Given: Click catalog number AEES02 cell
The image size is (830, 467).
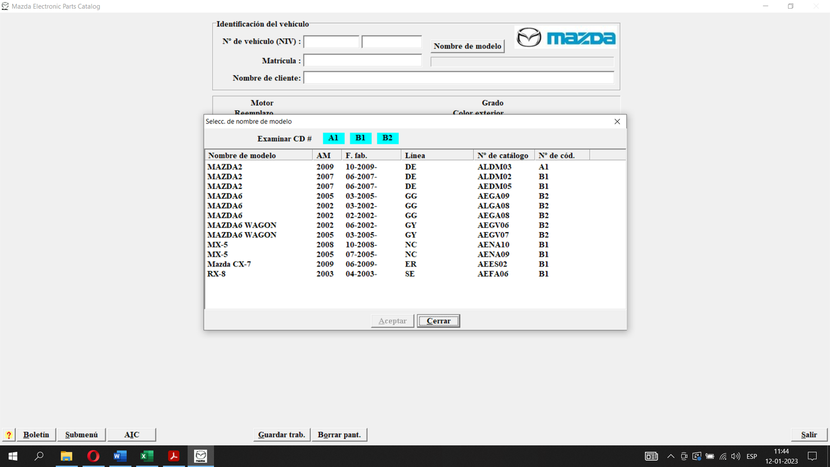Looking at the screenshot, I should pos(492,264).
